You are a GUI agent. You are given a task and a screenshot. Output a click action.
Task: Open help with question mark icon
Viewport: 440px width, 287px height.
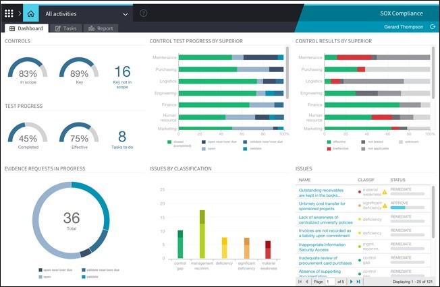143,13
